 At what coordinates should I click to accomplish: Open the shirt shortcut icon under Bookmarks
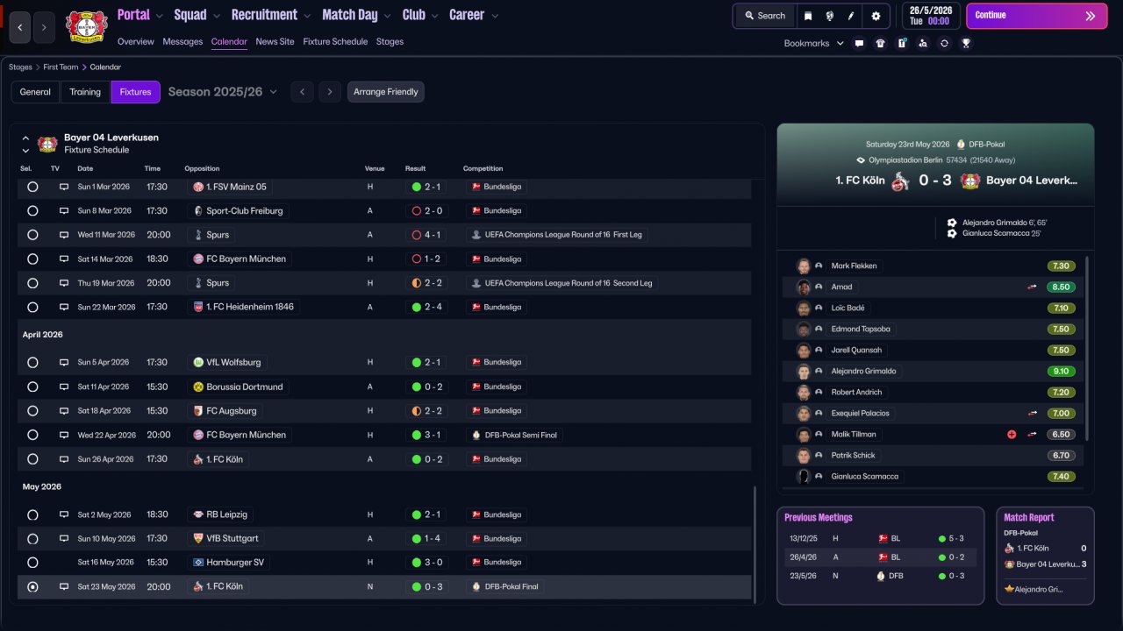(x=881, y=43)
